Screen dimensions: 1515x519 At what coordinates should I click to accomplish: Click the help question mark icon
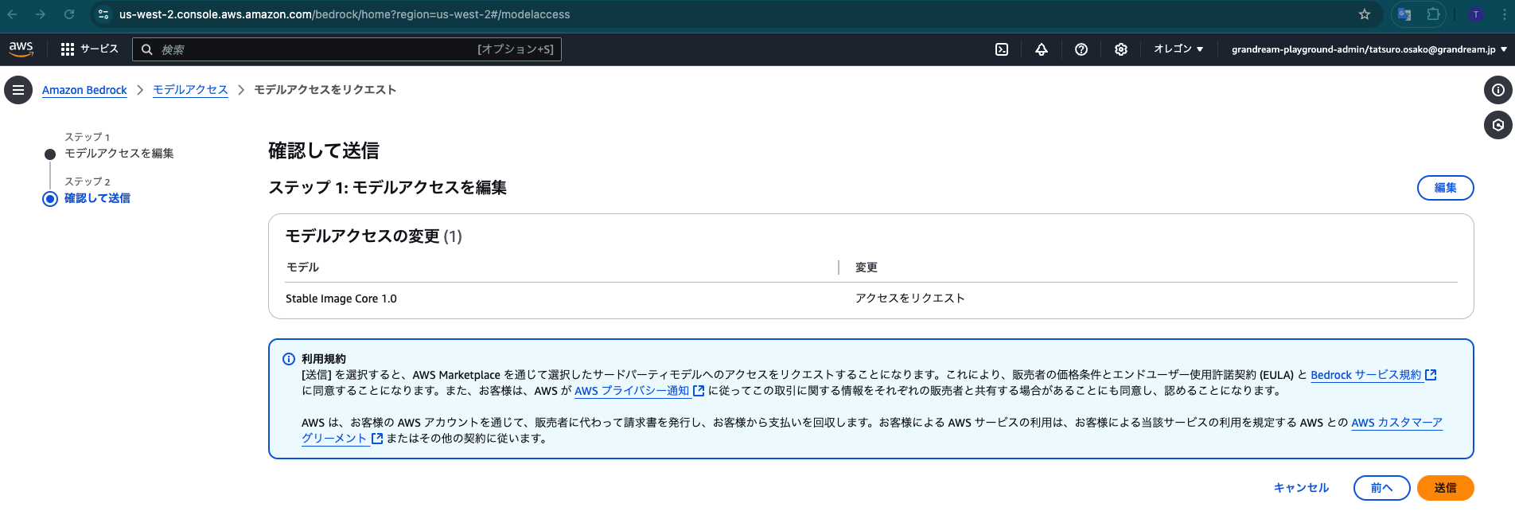(x=1081, y=49)
